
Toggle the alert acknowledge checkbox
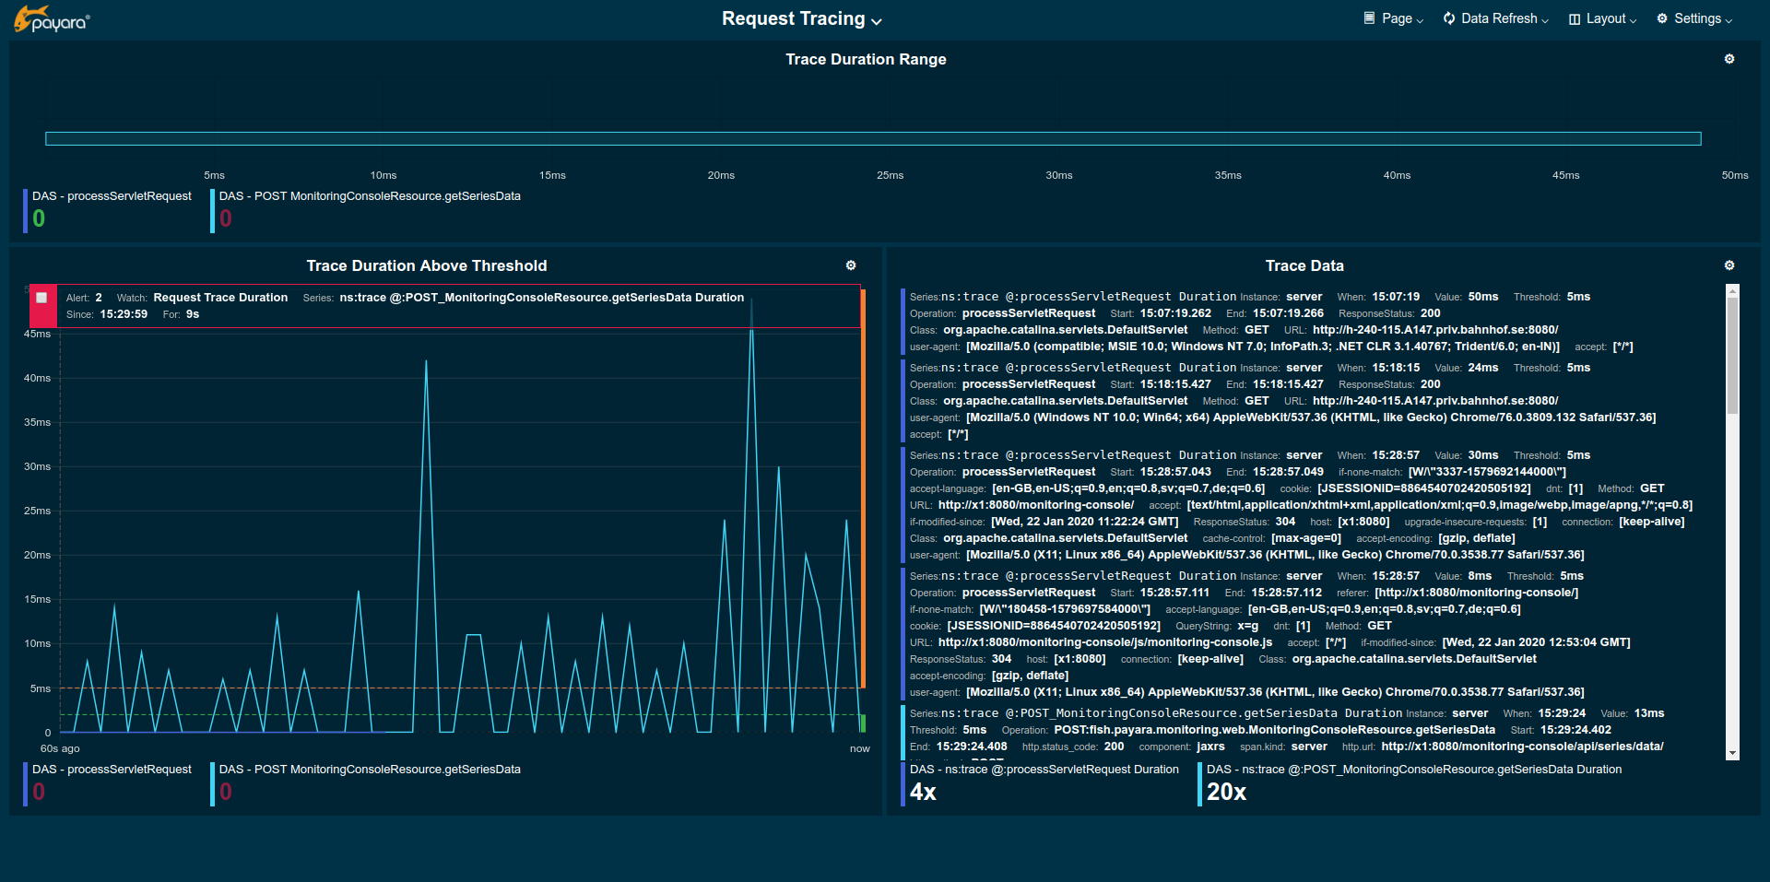[x=41, y=298]
